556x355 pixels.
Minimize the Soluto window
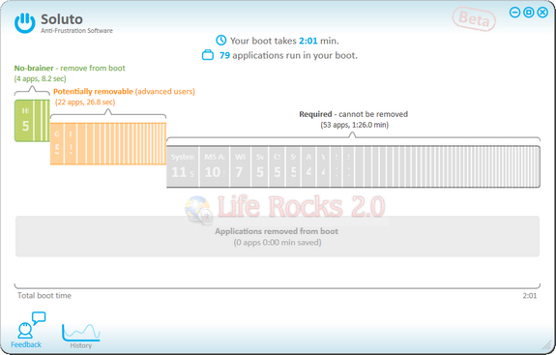pyautogui.click(x=514, y=13)
